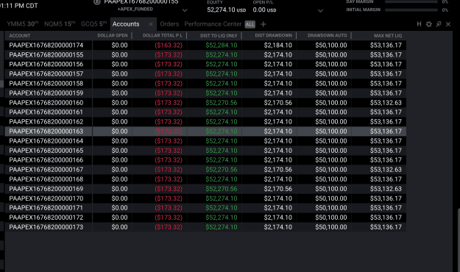Sort by DOLLAR OPEN column header
This screenshot has width=460, height=272.
[113, 35]
